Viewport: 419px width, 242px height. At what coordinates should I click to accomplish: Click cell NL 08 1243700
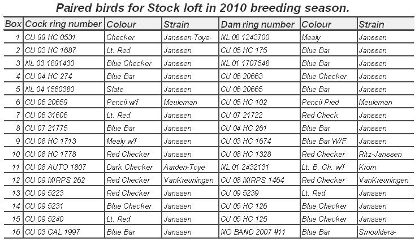click(x=259, y=37)
